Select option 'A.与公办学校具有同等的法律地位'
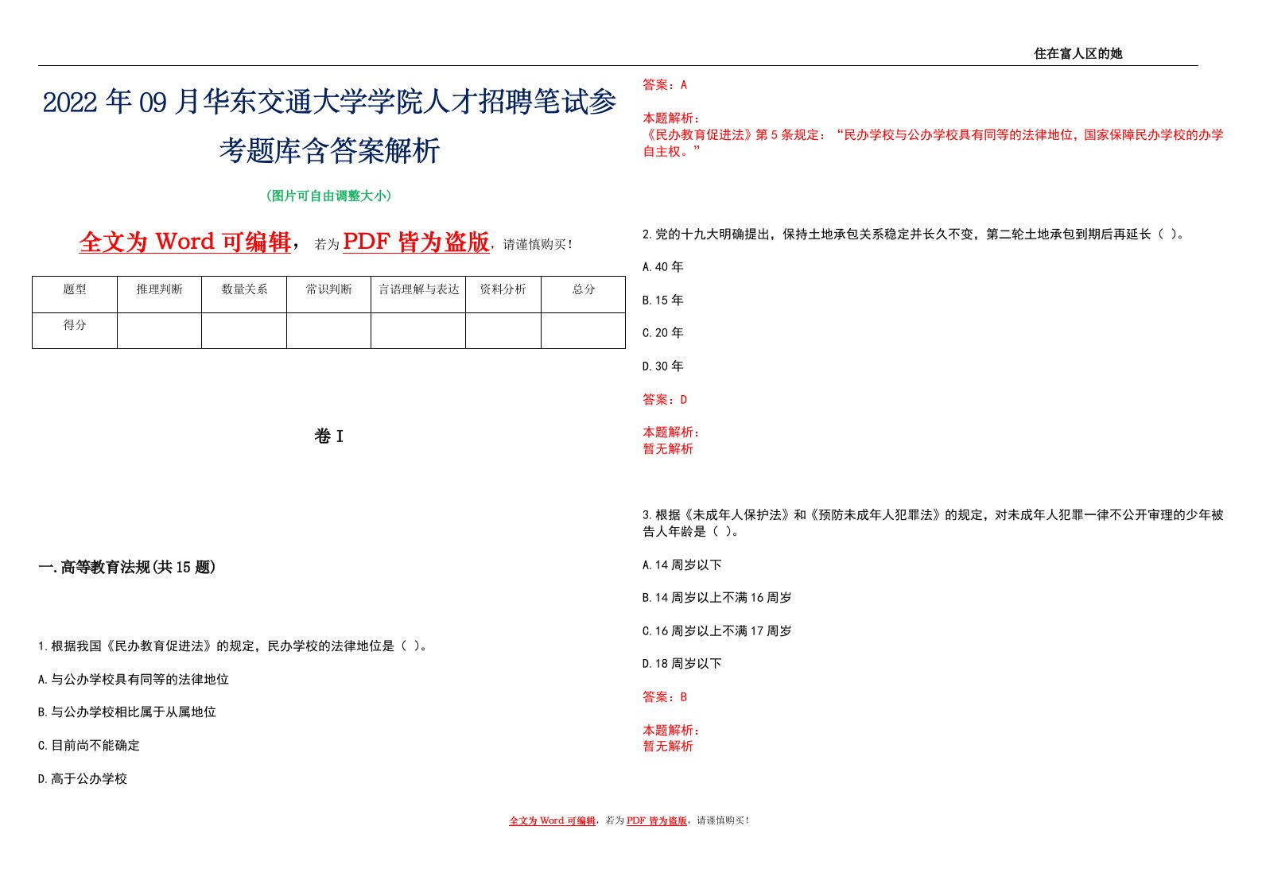The height and width of the screenshot is (892, 1262). click(134, 680)
